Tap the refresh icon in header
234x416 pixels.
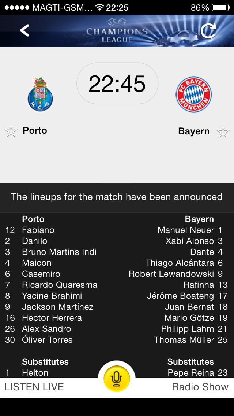click(208, 31)
